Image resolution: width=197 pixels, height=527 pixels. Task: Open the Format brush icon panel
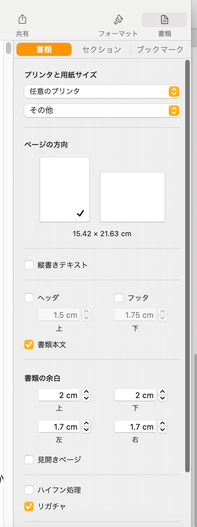[x=118, y=20]
